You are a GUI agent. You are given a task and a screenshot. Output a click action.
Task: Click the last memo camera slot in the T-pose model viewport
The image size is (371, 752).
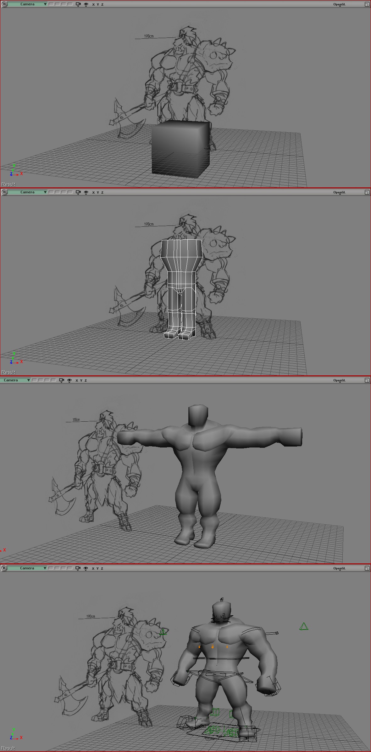point(53,380)
